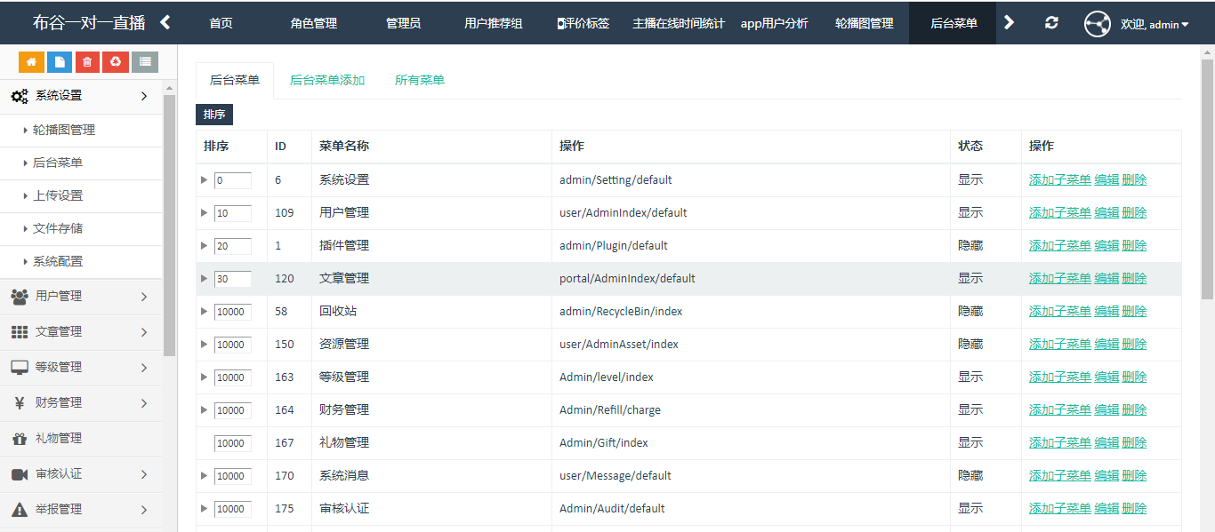
Task: Expand the 系统设置 table row triangle
Action: [205, 180]
